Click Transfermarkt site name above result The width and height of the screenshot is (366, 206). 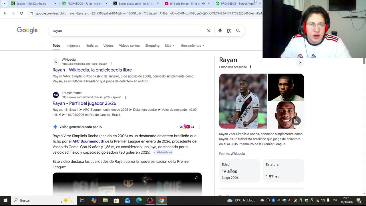72,93
